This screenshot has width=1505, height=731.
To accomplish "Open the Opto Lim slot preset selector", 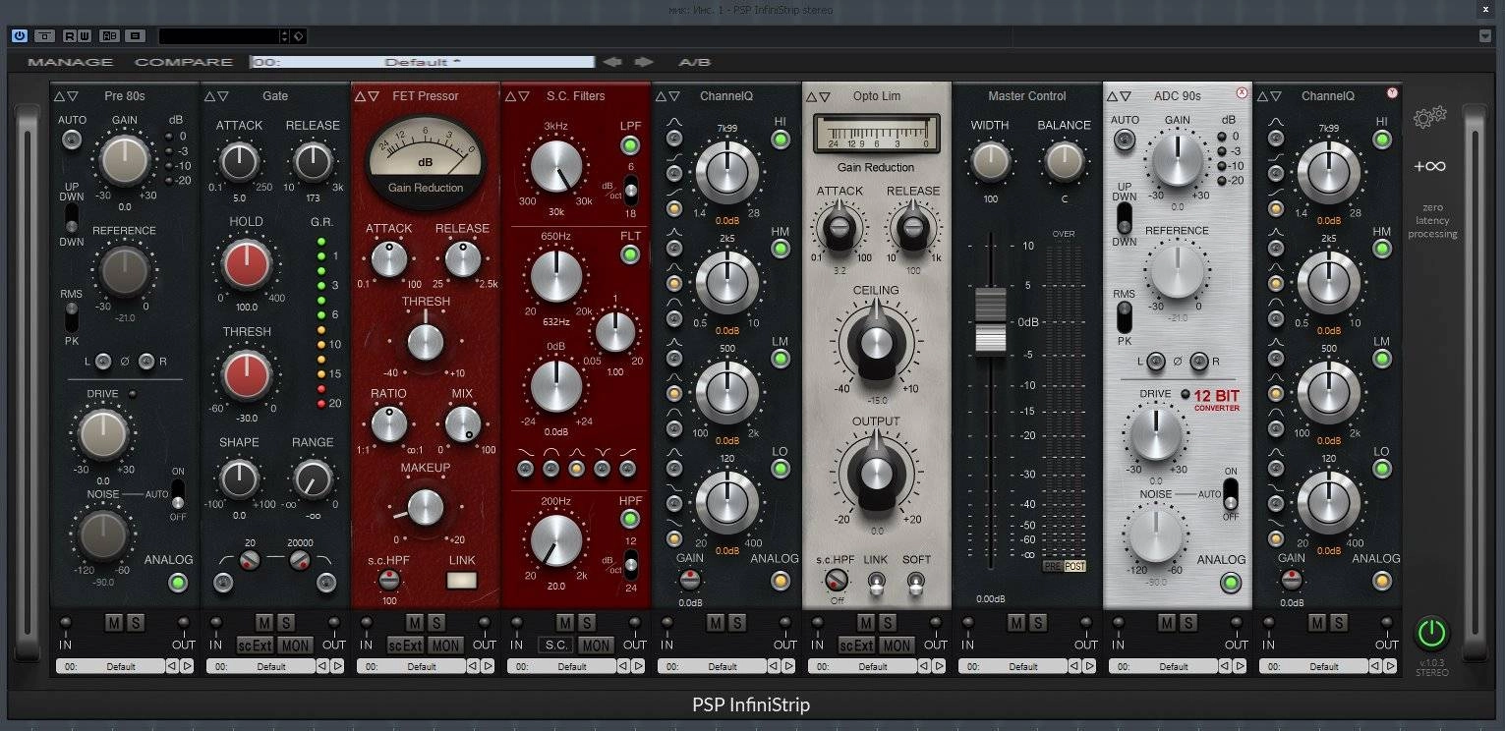I will [862, 666].
